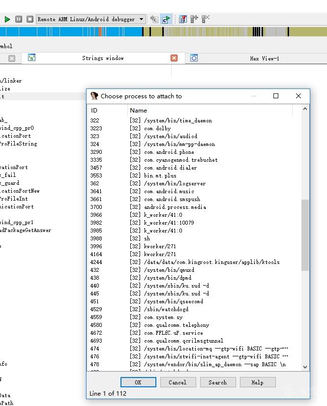The image size is (327, 406).
Task: Select the ProFileInt entry in the background list
Action: pyautogui.click(x=14, y=199)
